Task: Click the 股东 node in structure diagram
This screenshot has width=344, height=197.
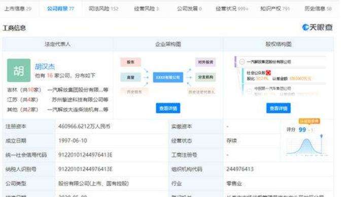Action: pyautogui.click(x=130, y=62)
